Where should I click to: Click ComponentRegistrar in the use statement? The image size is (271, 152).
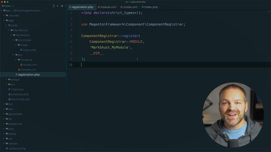click(x=165, y=24)
